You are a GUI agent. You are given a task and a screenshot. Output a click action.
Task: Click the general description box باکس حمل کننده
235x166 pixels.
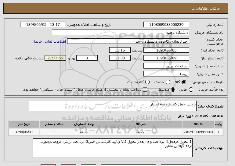click(x=113, y=106)
